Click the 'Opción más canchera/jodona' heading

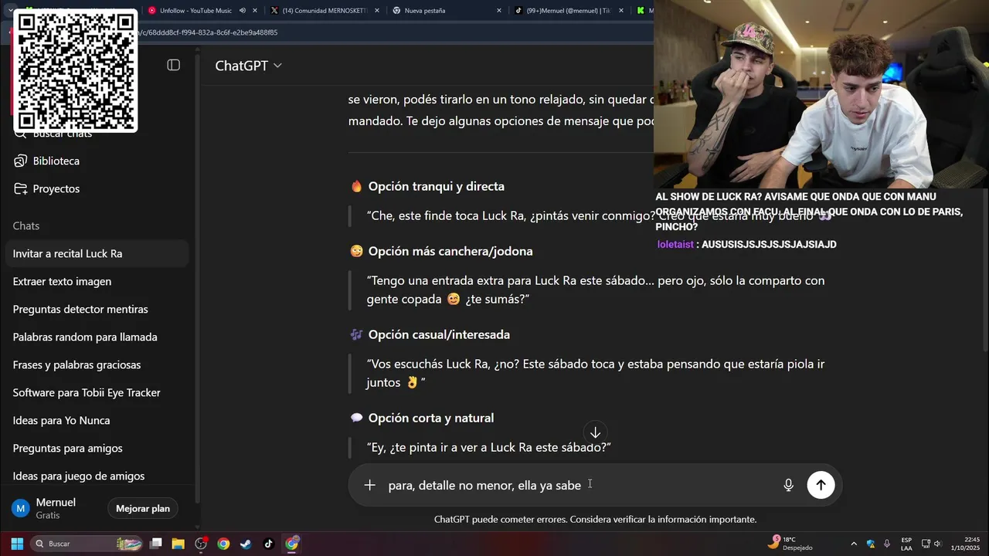(450, 251)
